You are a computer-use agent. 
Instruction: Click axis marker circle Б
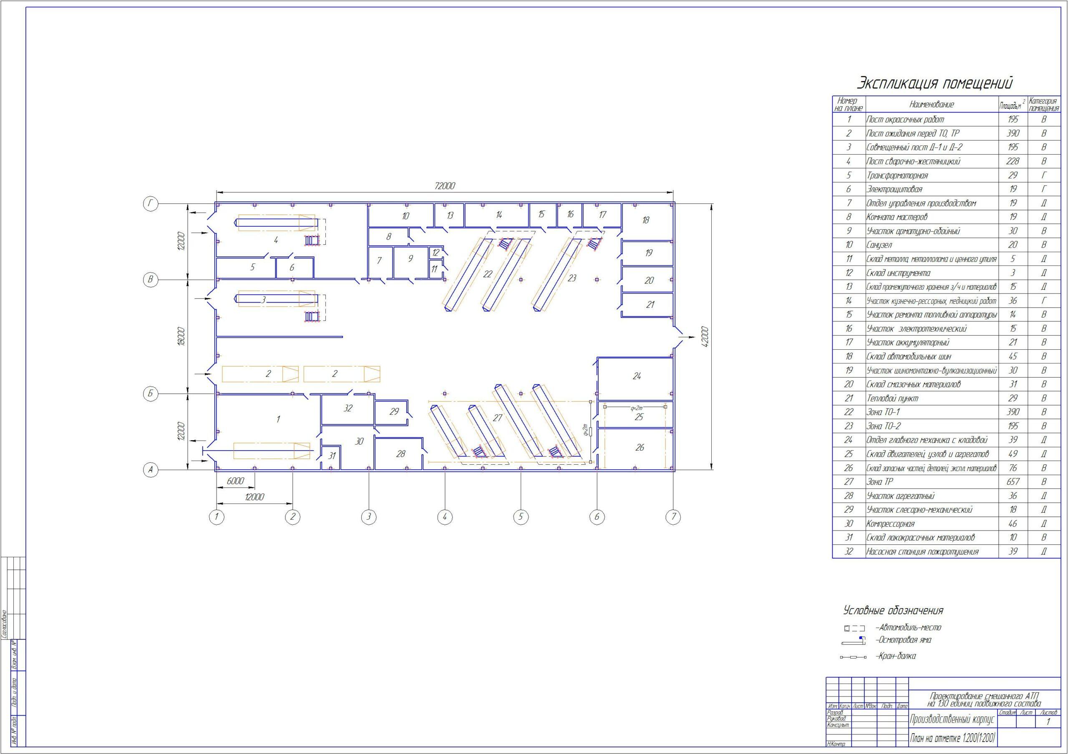pos(150,394)
